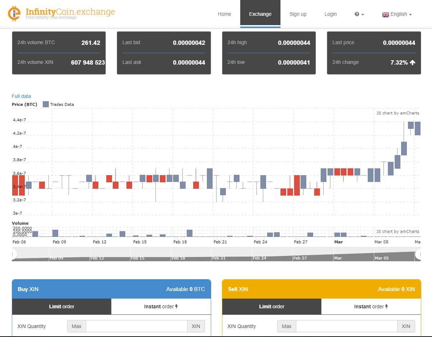Screen dimensions: 432x337
Task: Open the help question mark dropdown
Action: pos(359,14)
